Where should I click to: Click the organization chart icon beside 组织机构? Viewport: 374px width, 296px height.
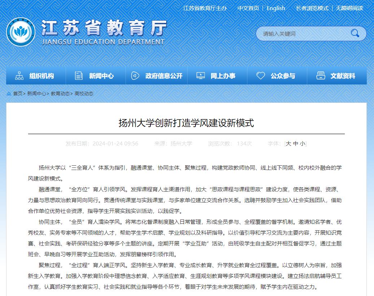19,76
